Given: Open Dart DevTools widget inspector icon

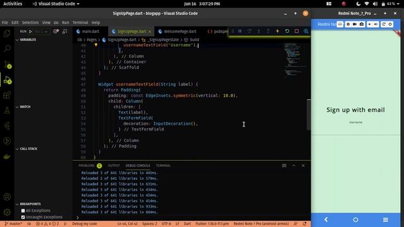Looking at the screenshot, I should [x=306, y=31].
